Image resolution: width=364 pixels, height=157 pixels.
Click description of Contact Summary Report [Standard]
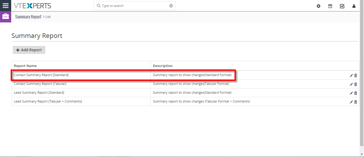(192, 75)
